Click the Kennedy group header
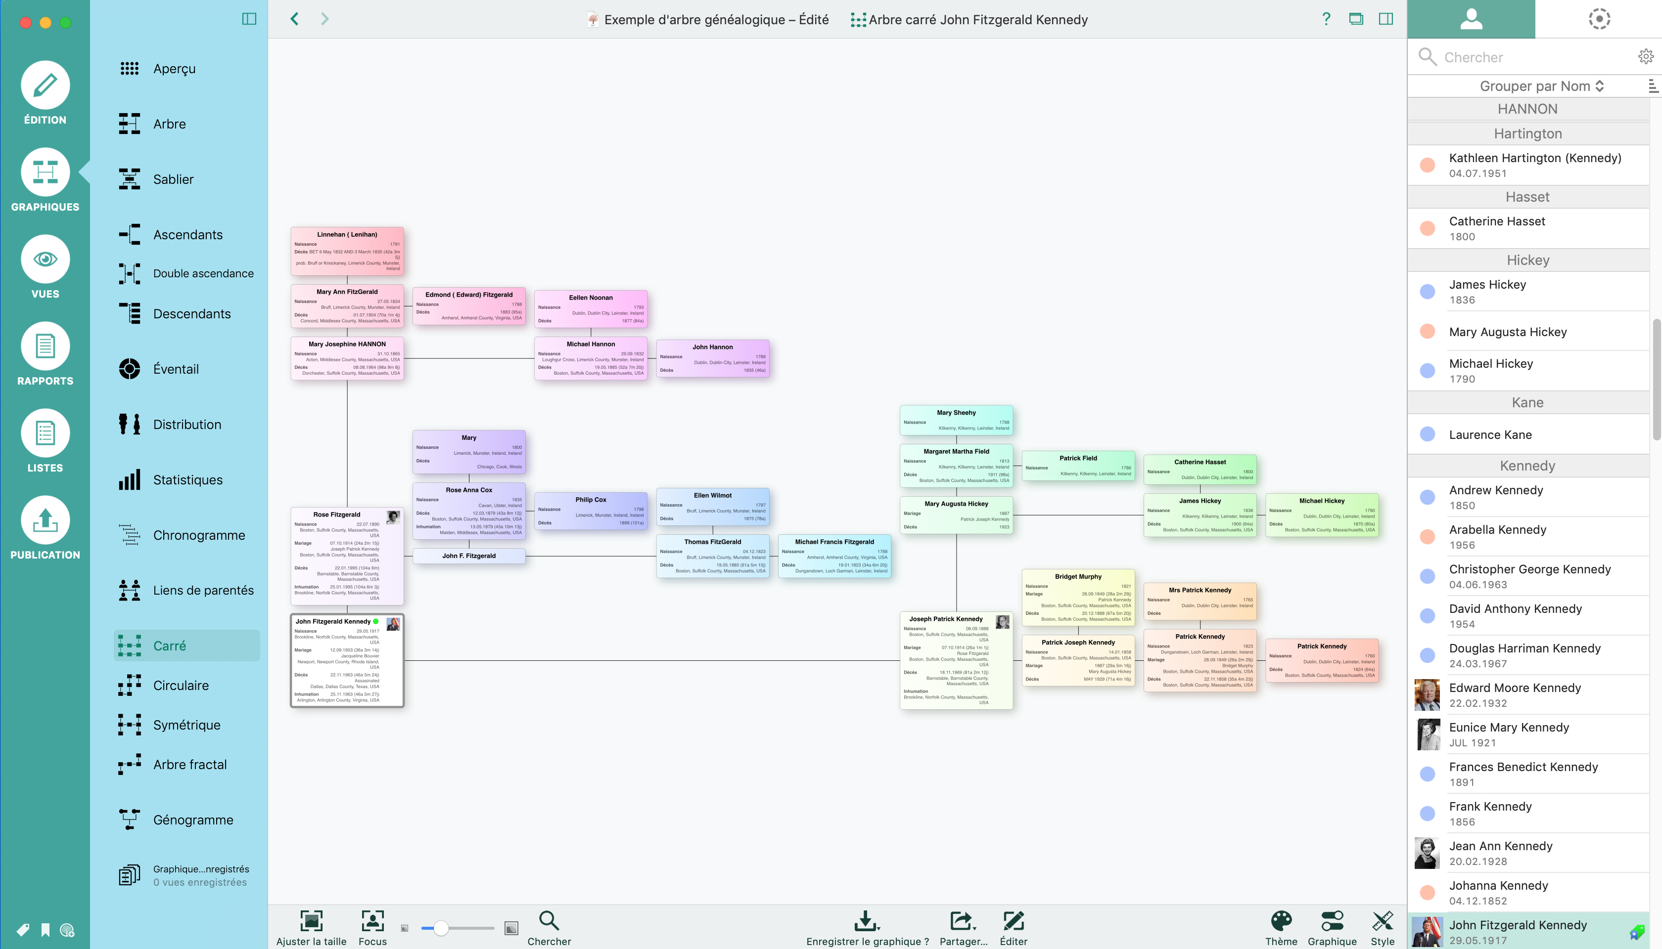The image size is (1662, 949). point(1528,466)
